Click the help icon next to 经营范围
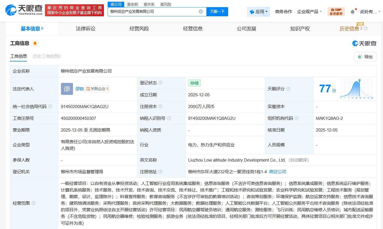383x229 pixels. [x=33, y=203]
